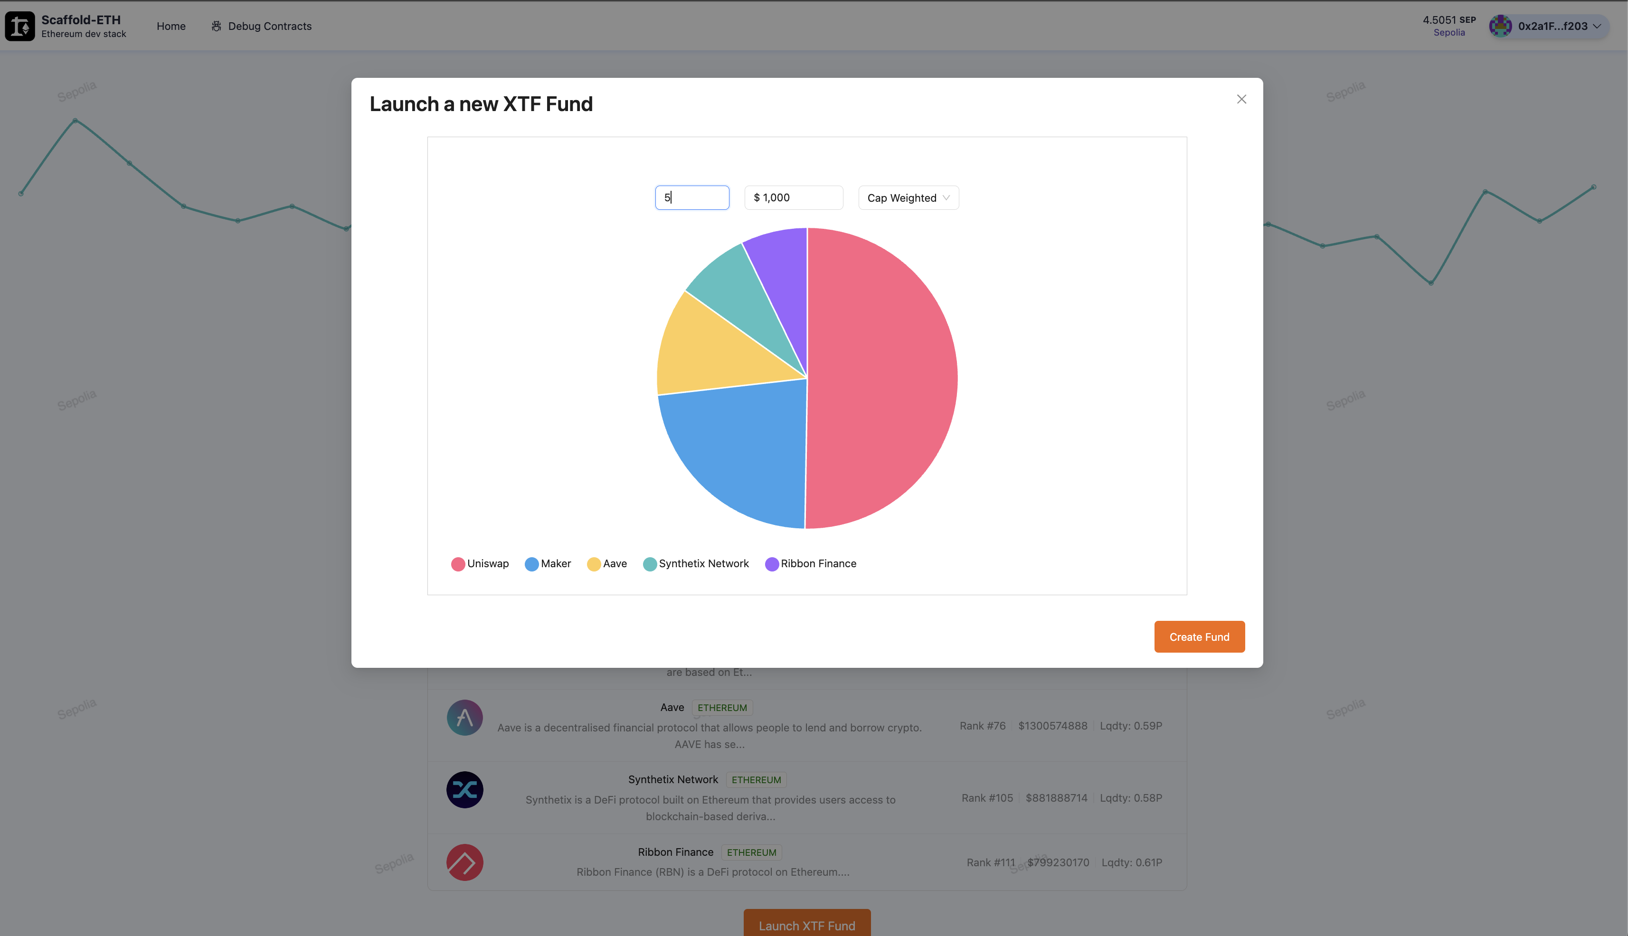Click the Aave token logo
The height and width of the screenshot is (936, 1628).
click(x=464, y=718)
